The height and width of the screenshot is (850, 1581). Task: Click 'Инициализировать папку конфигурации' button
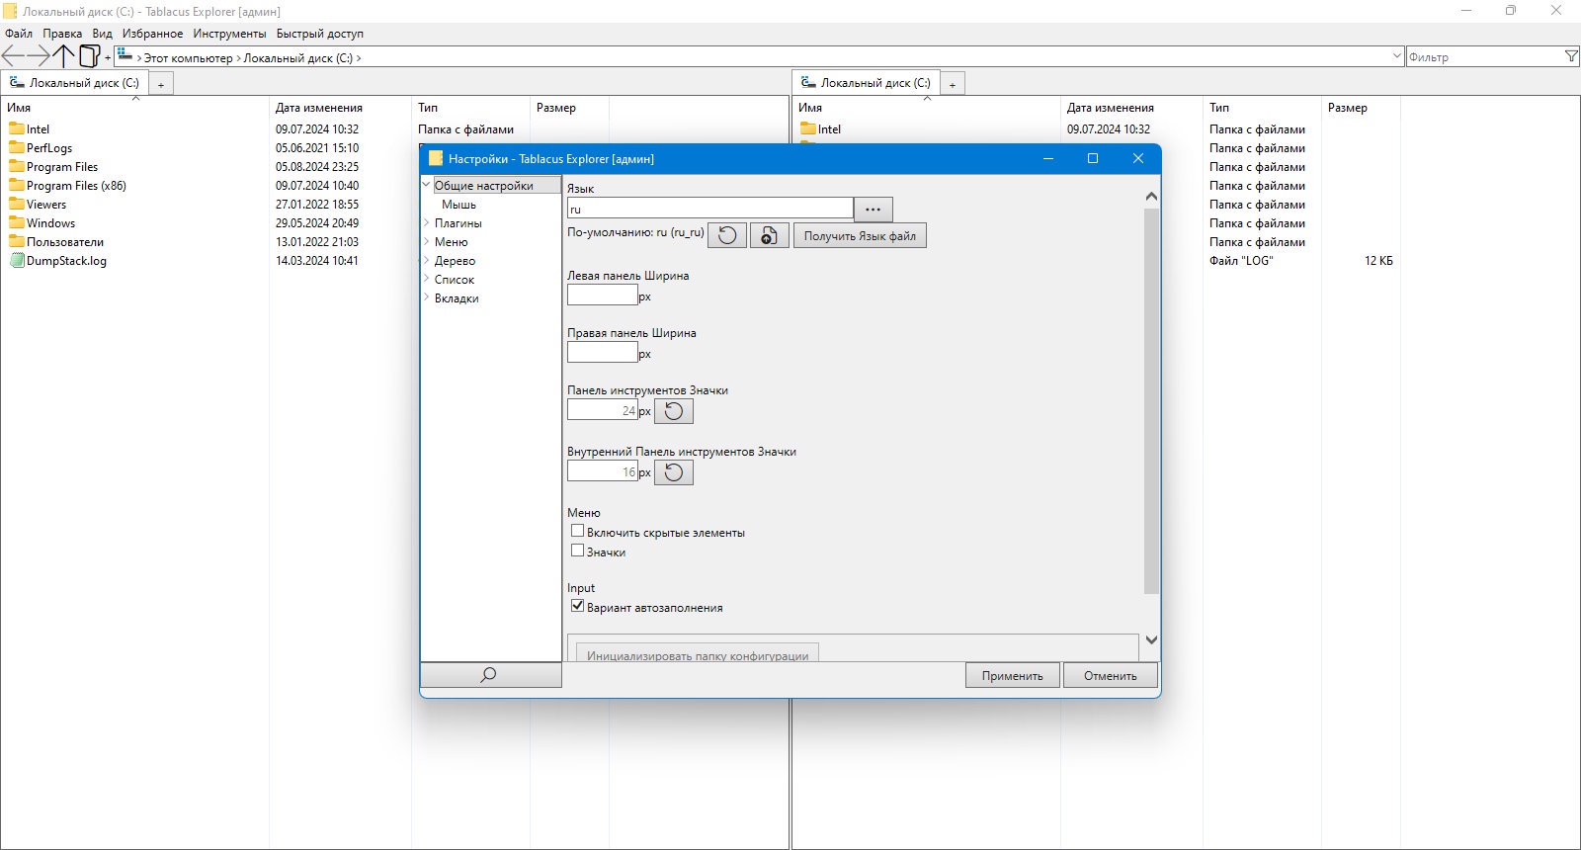(698, 654)
